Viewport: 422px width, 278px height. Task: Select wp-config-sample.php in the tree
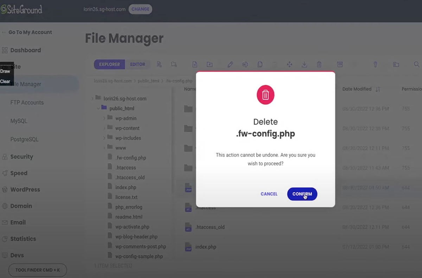[139, 256]
